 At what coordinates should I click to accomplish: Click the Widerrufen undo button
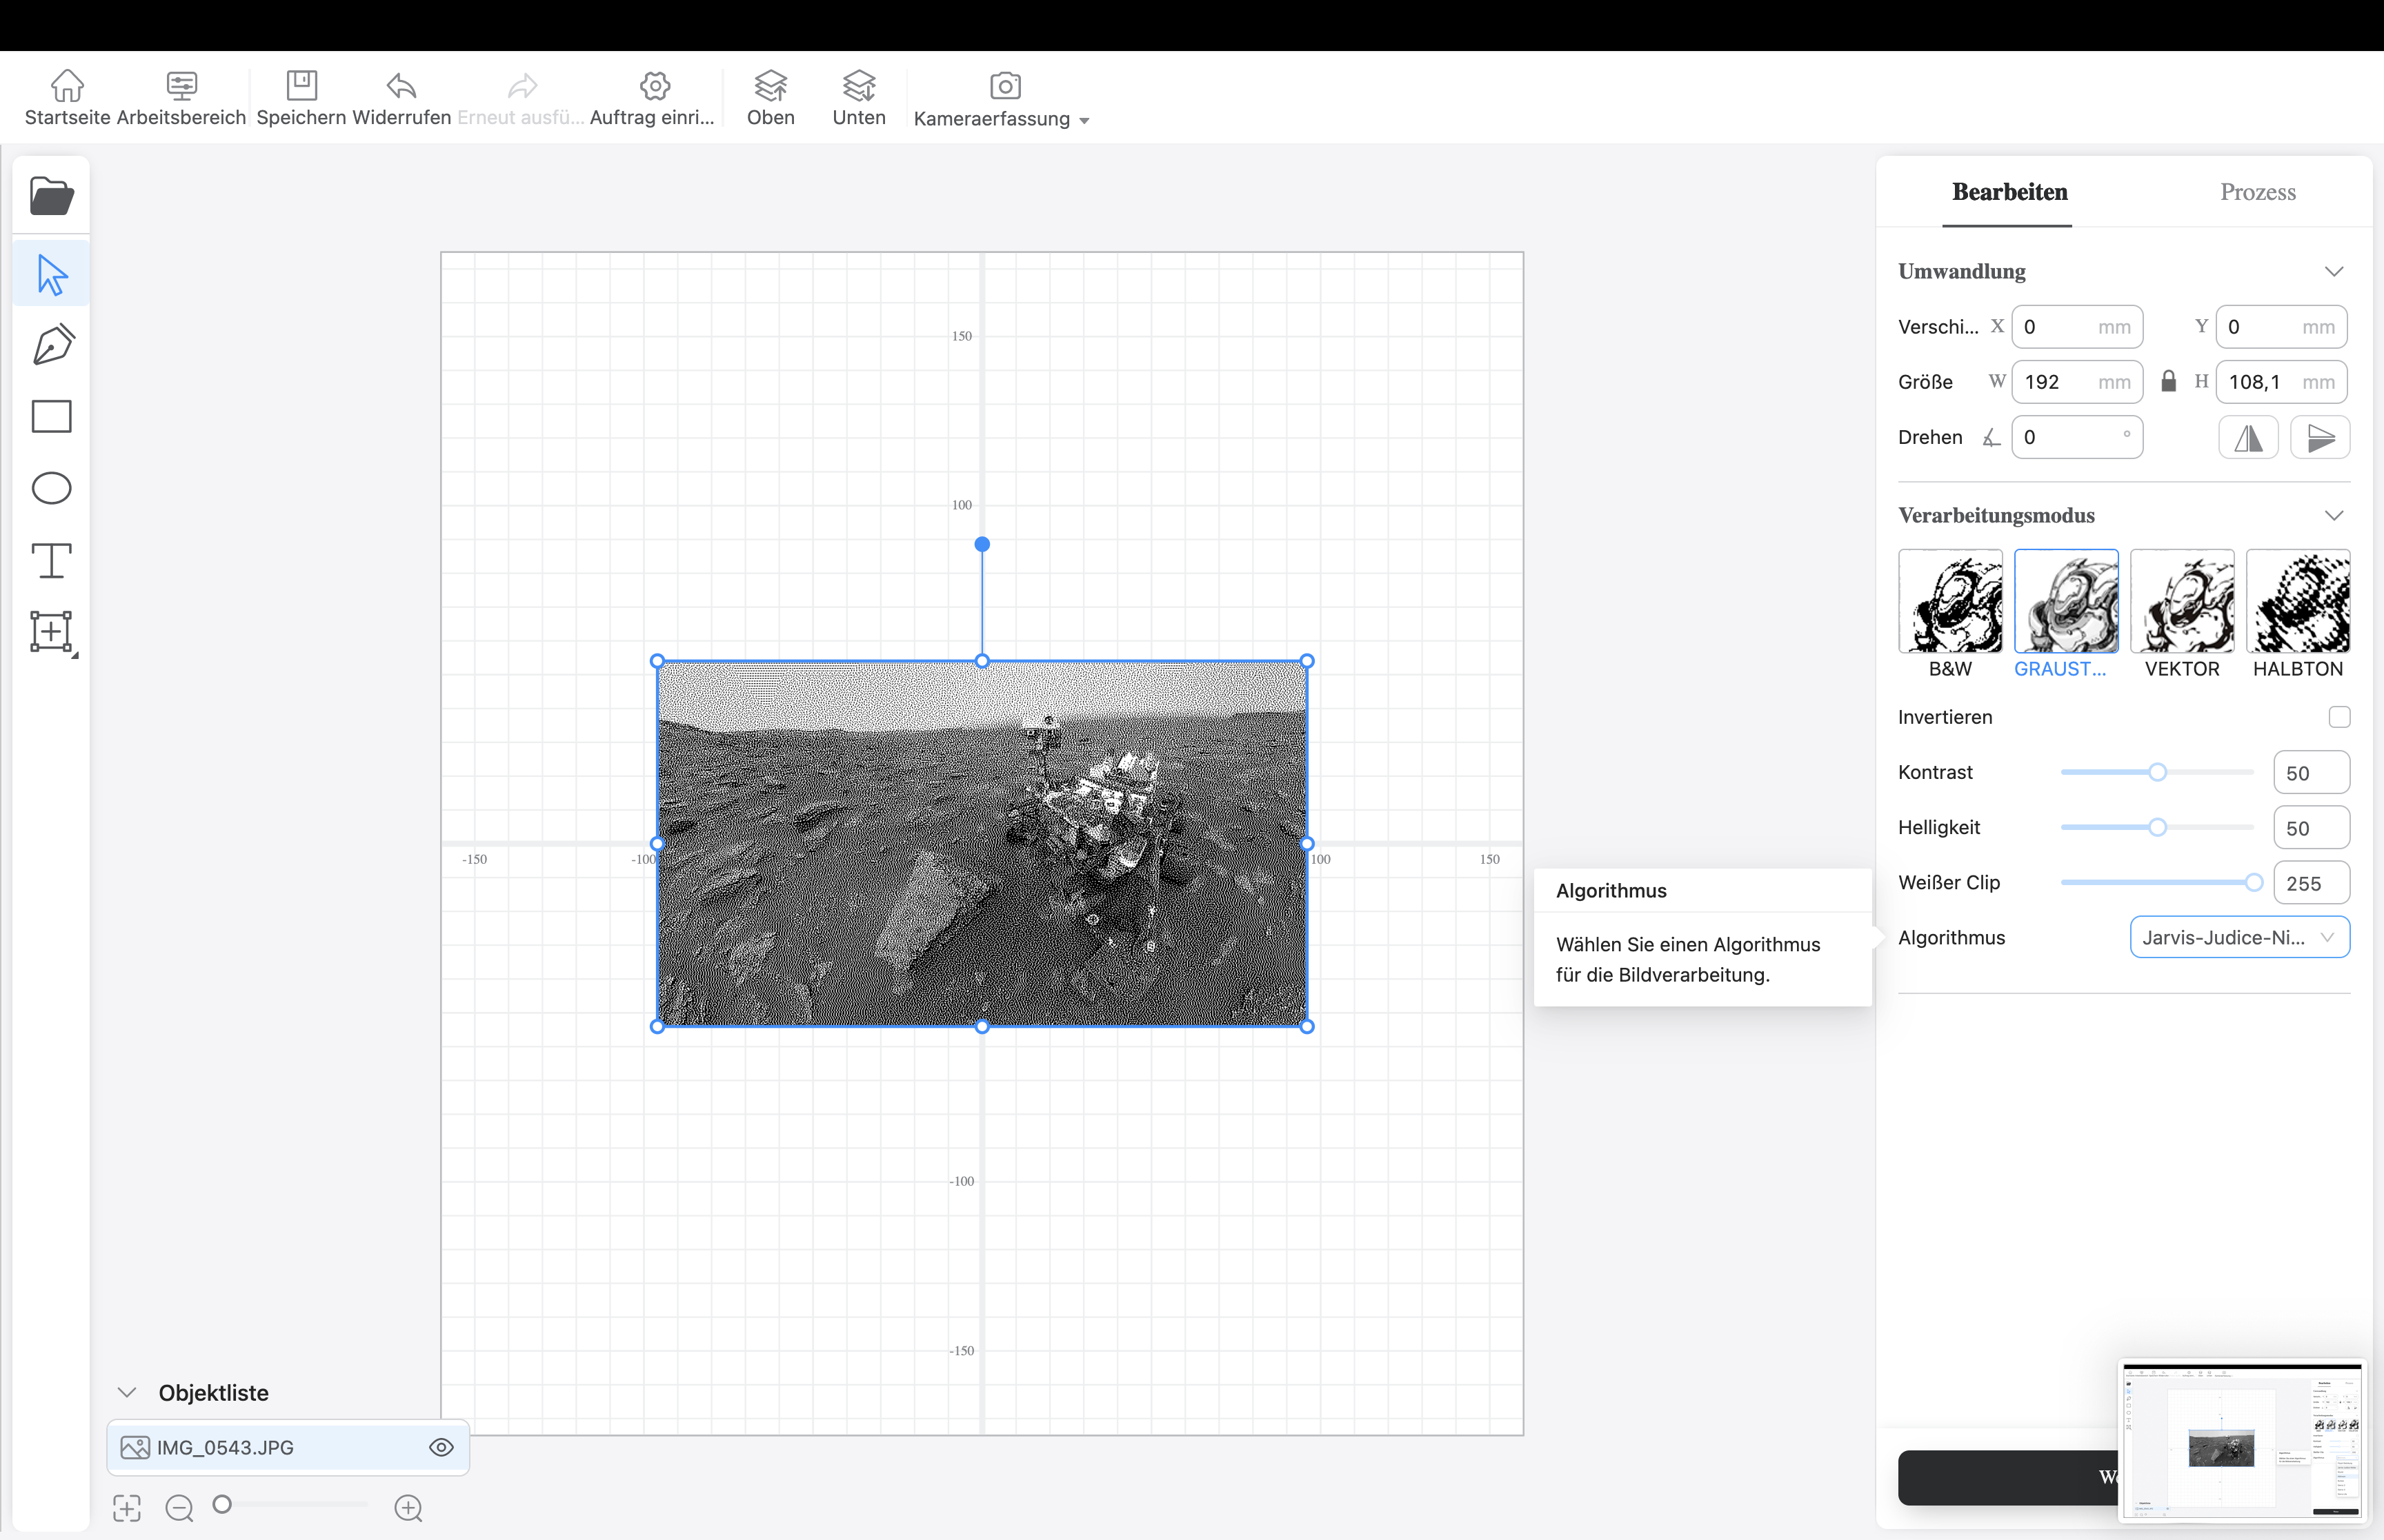coord(401,98)
